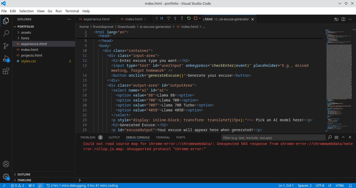
Task: Open the Accounts icon menu
Action: pos(6,164)
